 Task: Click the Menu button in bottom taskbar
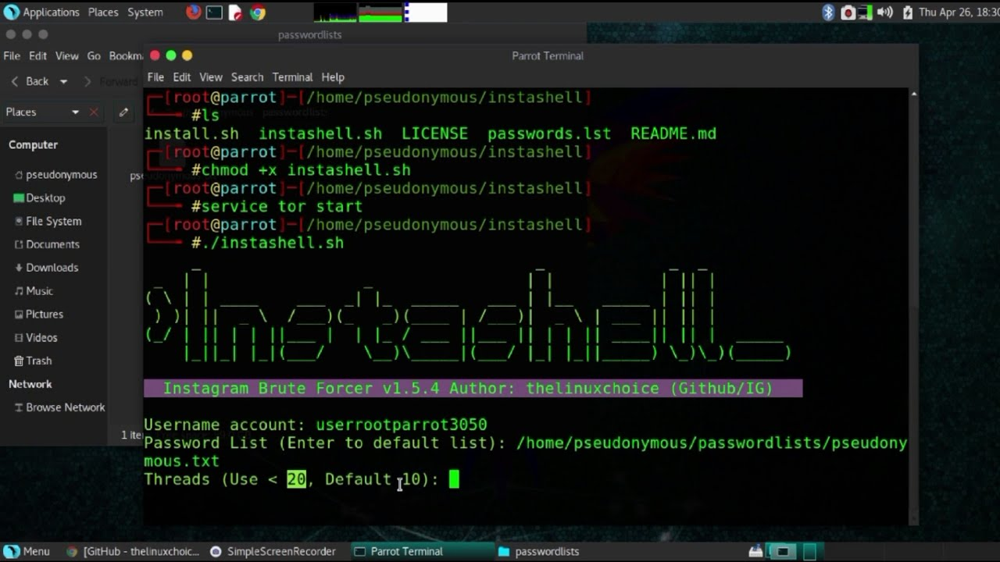27,551
